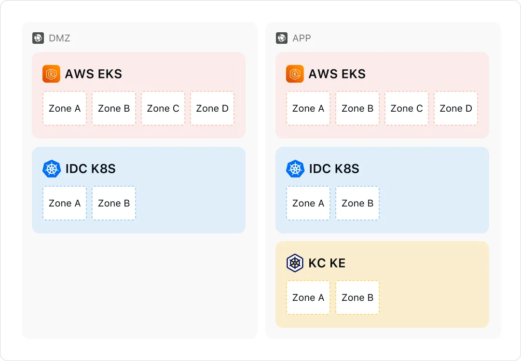Select Zone A in APP AWS EKS
The height and width of the screenshot is (361, 521).
[308, 108]
